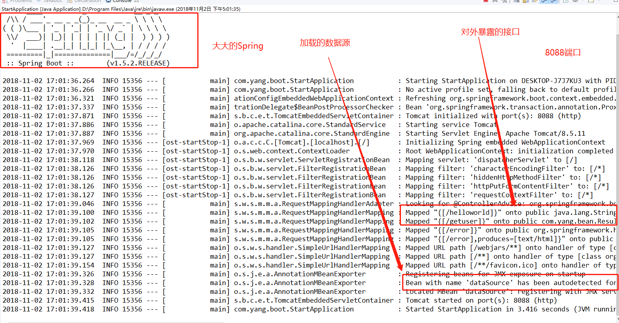Click 'o.a.c.c.C.[Tomcat].[localhost].[/]' logger name
This screenshot has height=323, width=619.
[302, 142]
